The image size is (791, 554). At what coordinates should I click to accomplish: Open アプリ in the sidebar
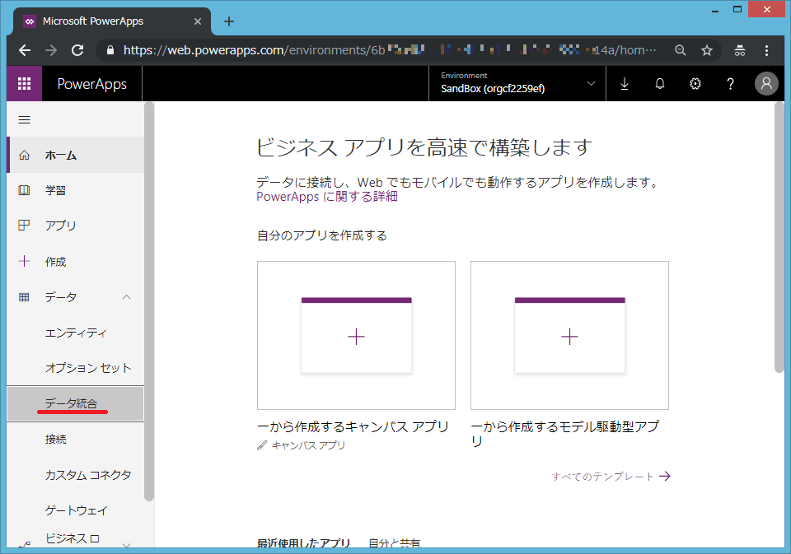click(76, 226)
